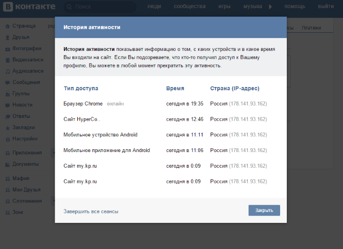The image size is (343, 249).
Task: Open the сообщества menu item
Action: (x=190, y=7)
